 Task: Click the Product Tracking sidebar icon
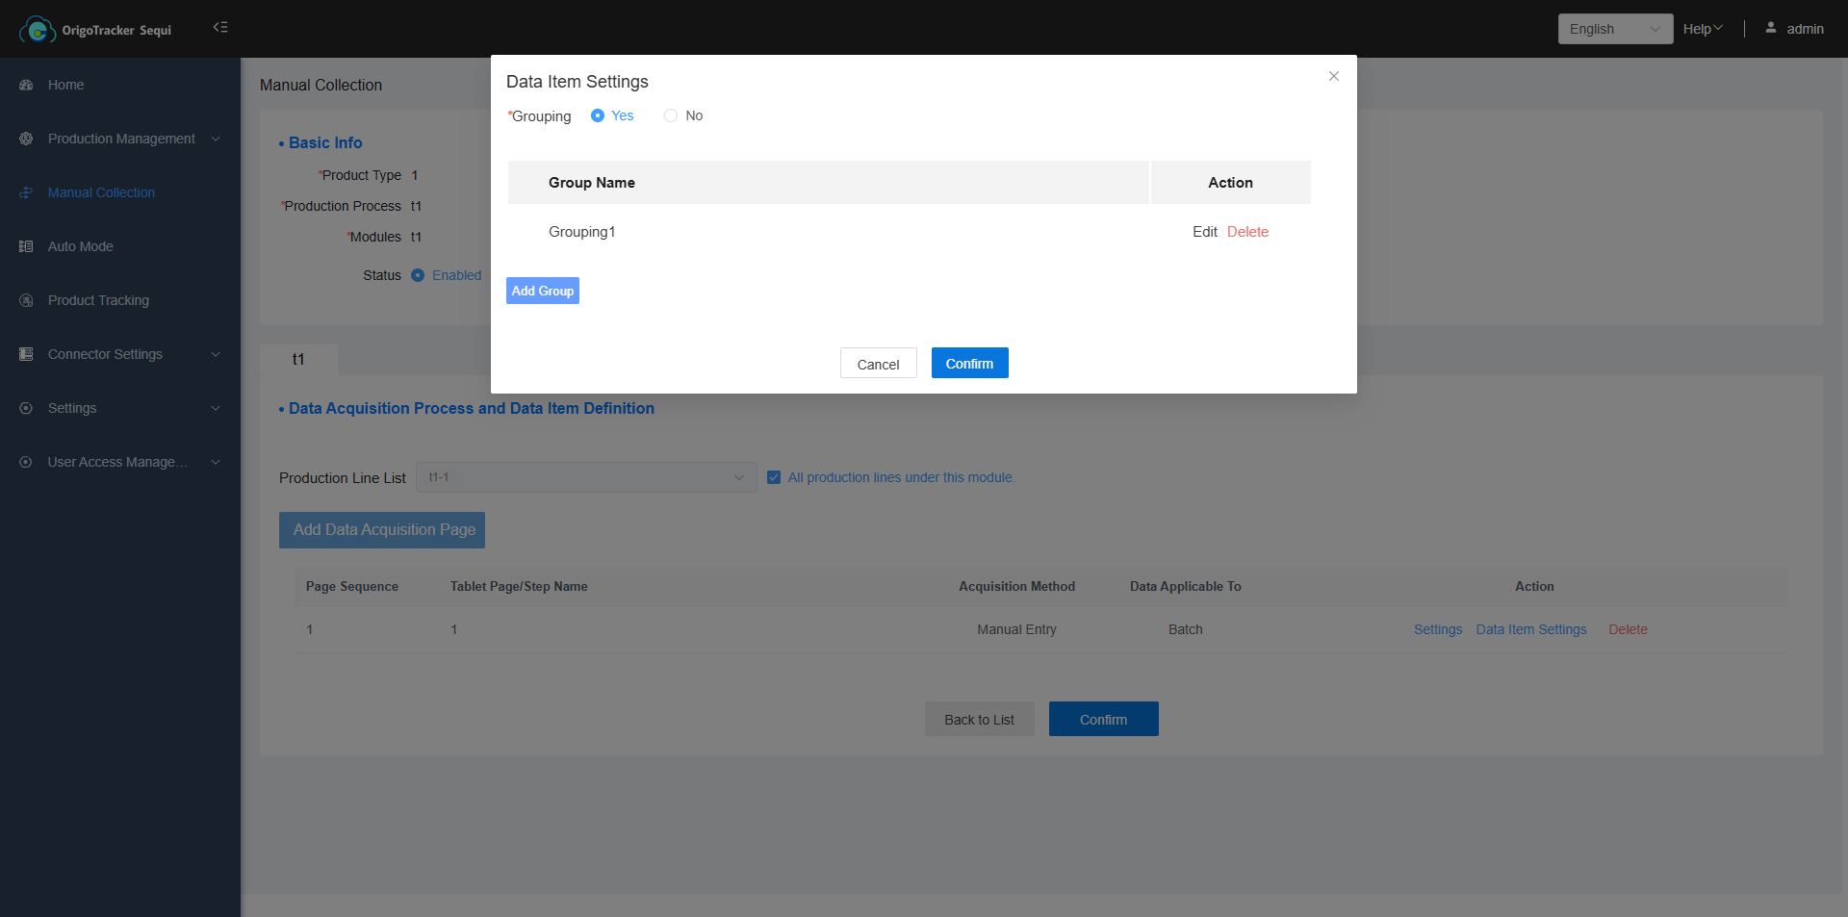[x=26, y=300]
